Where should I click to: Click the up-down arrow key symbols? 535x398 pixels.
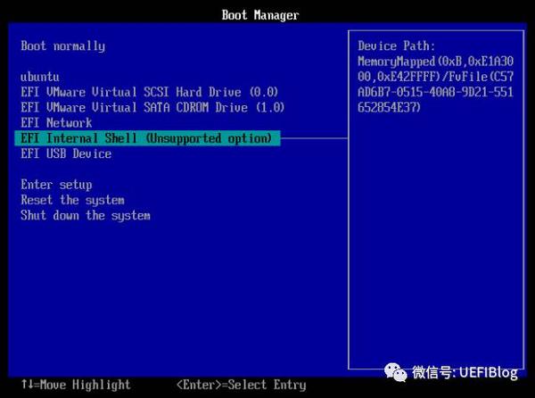click(27, 385)
